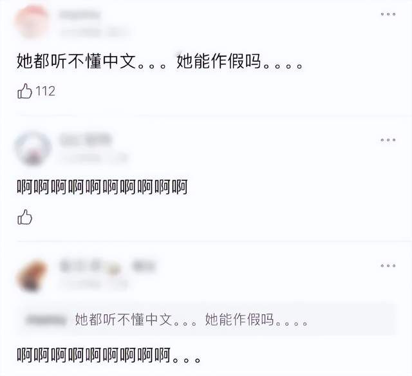Click the blurred timestamp under the first username
Screen dimensions: 412x376
coord(95,32)
